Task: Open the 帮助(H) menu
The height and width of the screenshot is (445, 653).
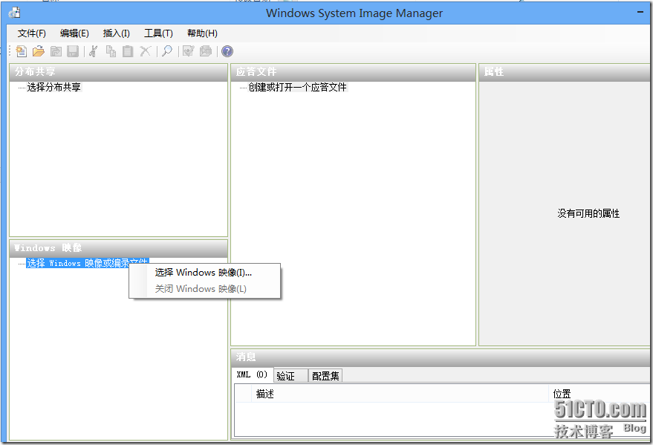Action: 202,33
